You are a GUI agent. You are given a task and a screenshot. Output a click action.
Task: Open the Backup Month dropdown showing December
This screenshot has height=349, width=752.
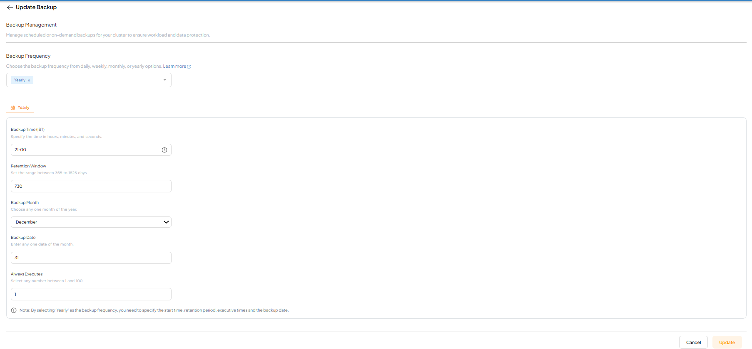[x=91, y=222]
